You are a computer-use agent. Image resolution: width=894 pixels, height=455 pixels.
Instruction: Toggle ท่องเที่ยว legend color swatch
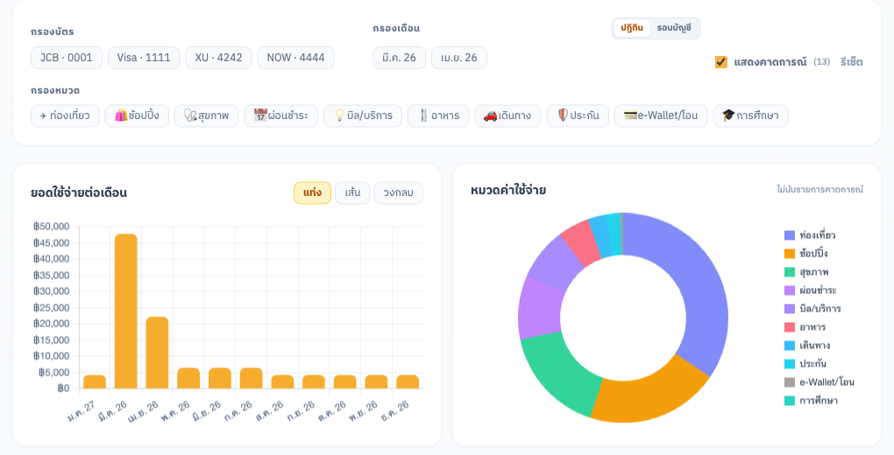tap(790, 235)
